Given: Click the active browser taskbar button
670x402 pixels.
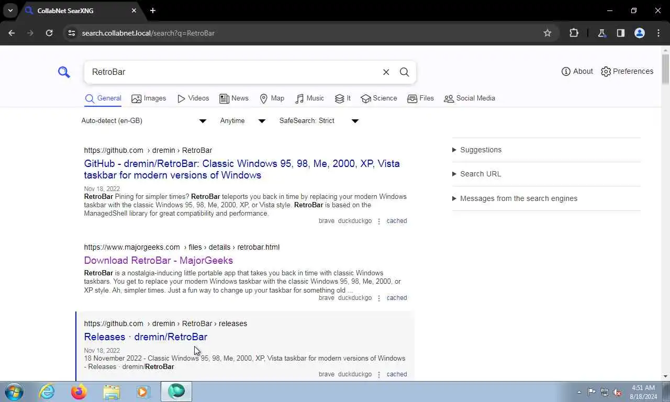Looking at the screenshot, I should (x=176, y=392).
